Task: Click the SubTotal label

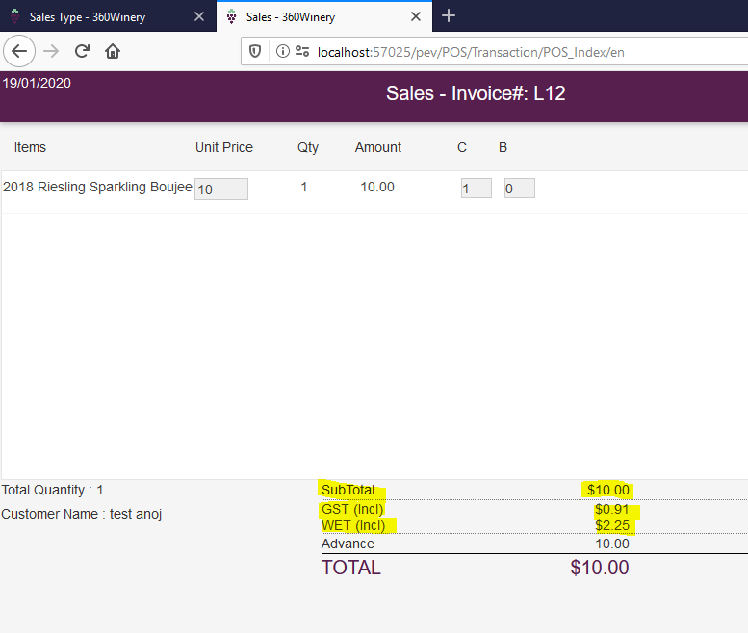Action: coord(348,490)
